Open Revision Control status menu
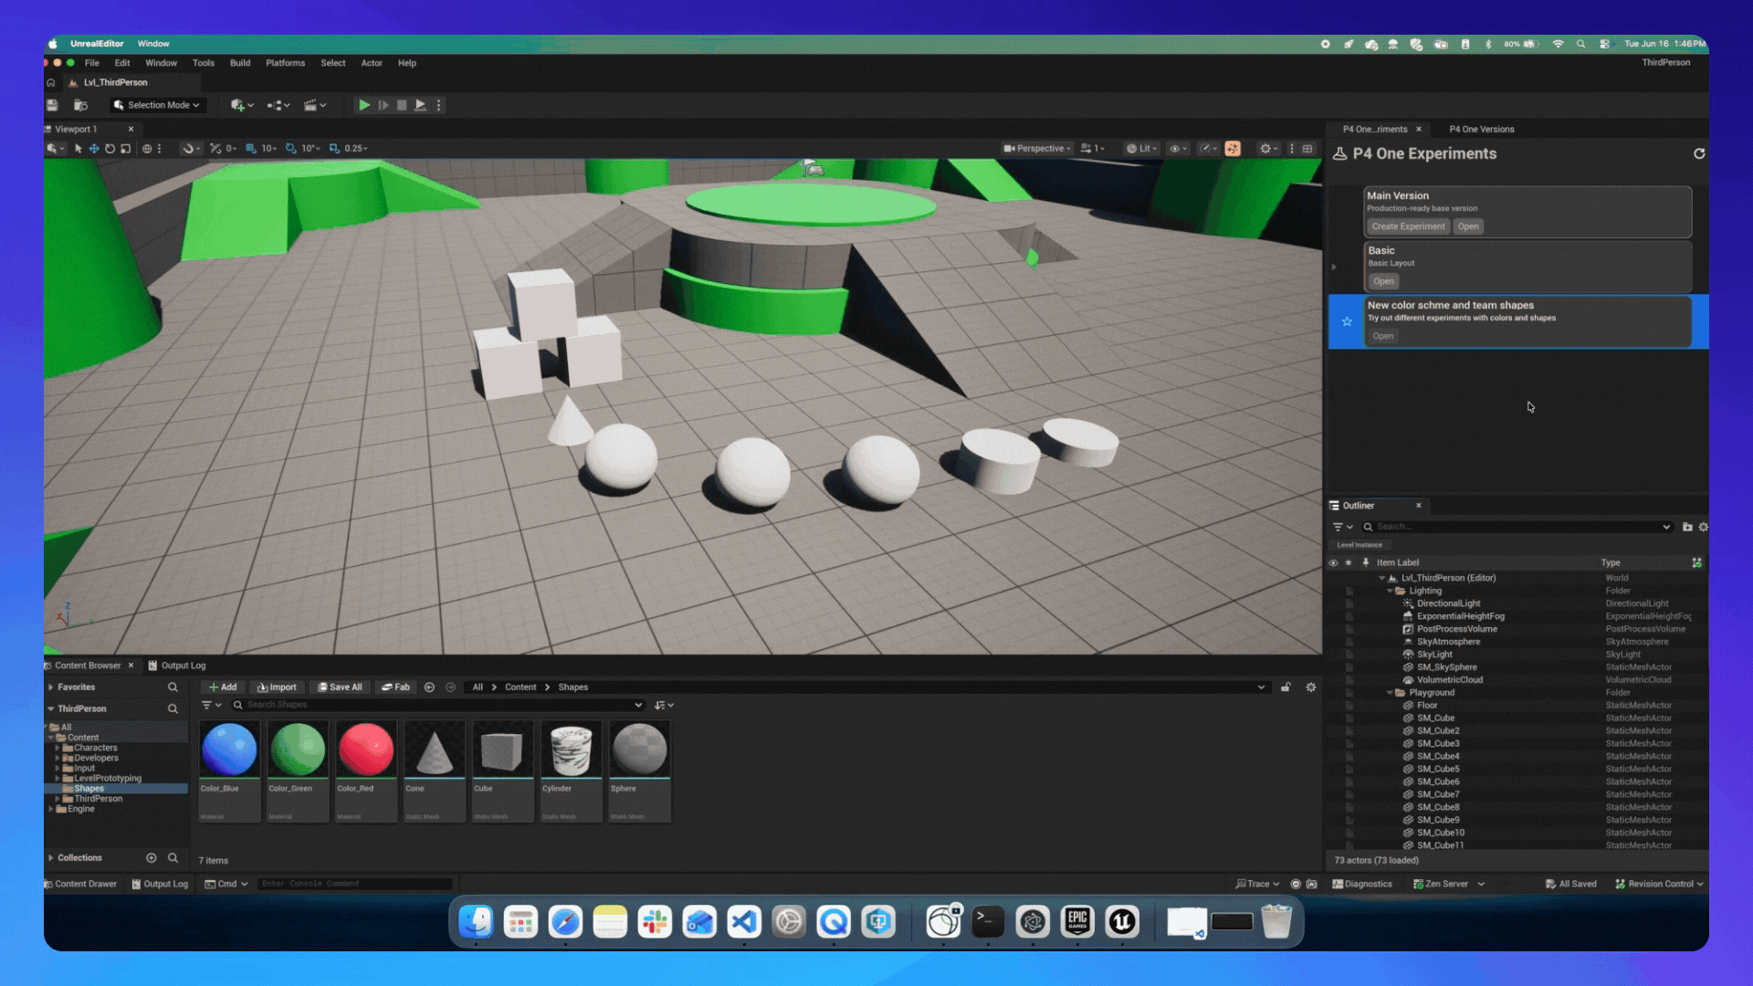Viewport: 1753px width, 986px height. point(1659,884)
